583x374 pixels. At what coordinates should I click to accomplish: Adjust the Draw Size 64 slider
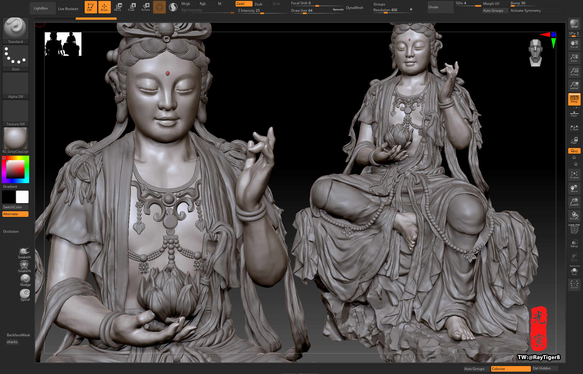[x=311, y=11]
